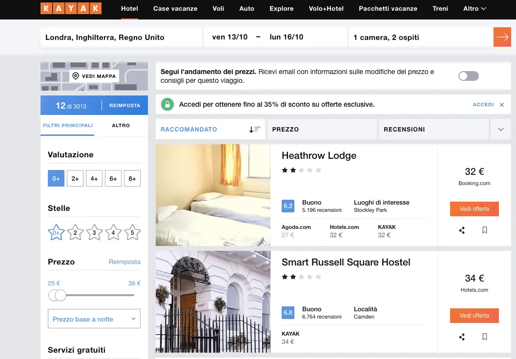Open the Auto section
516x359 pixels.
click(x=247, y=9)
